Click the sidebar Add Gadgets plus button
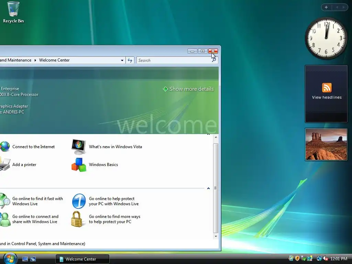352x264 pixels. click(x=326, y=8)
